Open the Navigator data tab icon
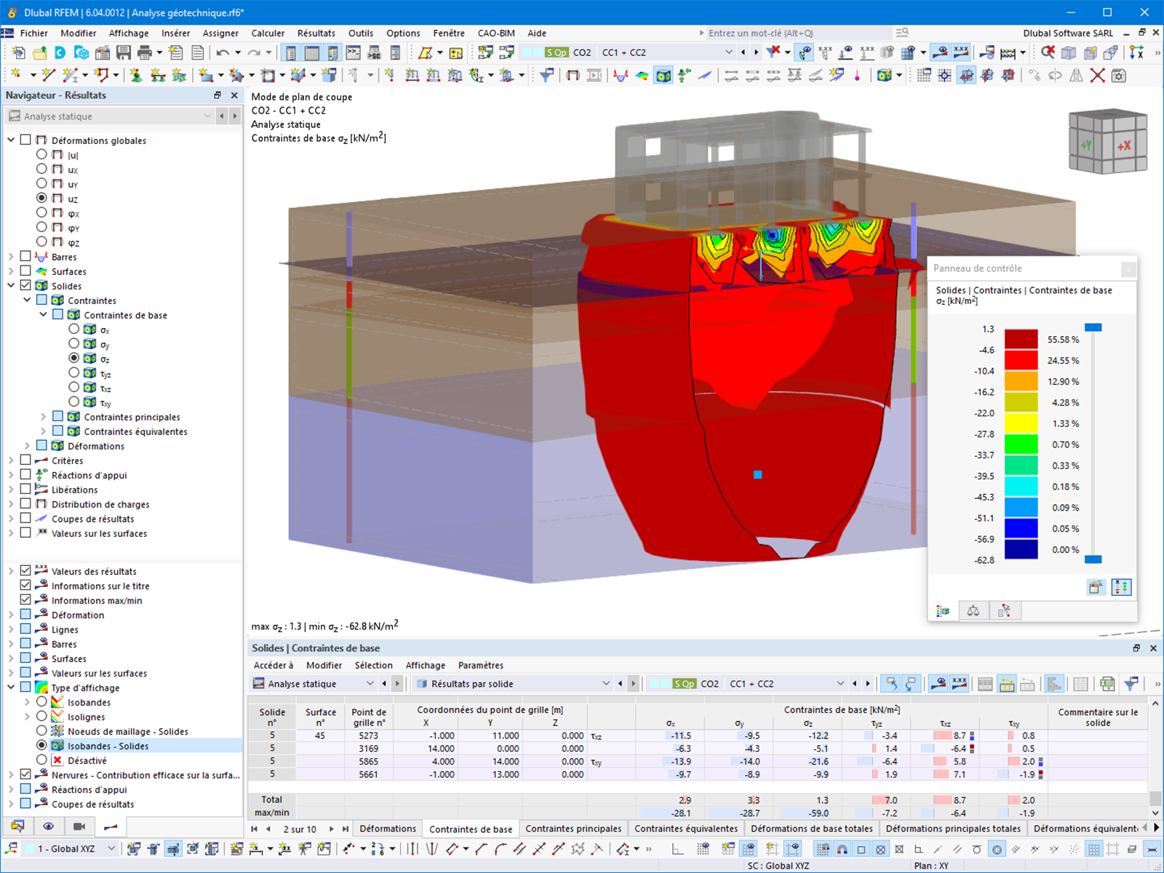This screenshot has width=1164, height=873. coord(17,826)
